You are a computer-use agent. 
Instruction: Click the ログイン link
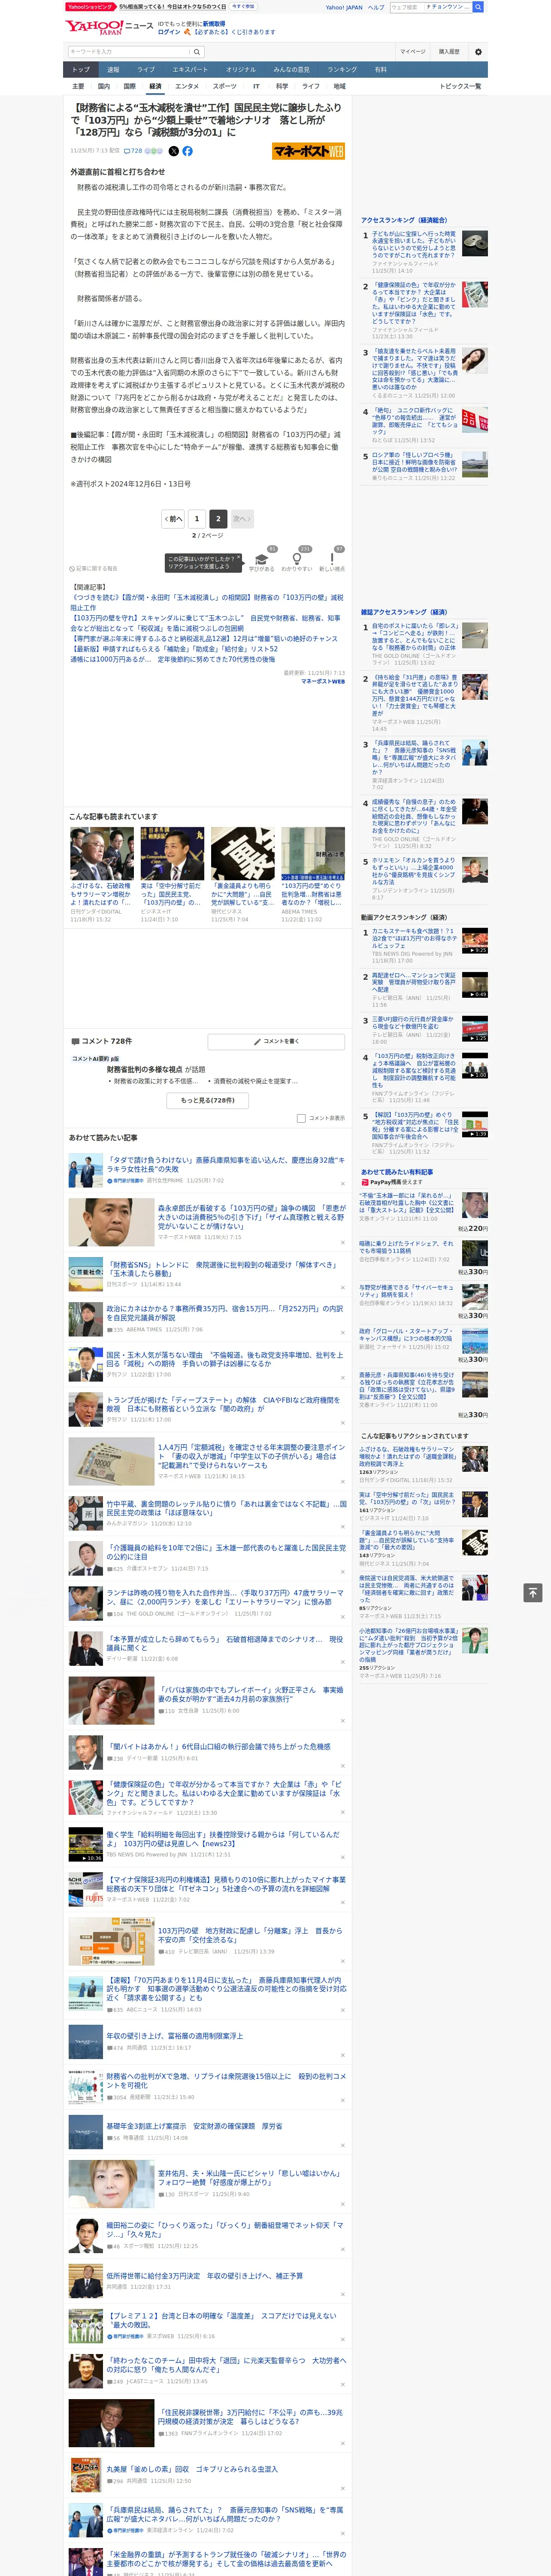(169, 32)
